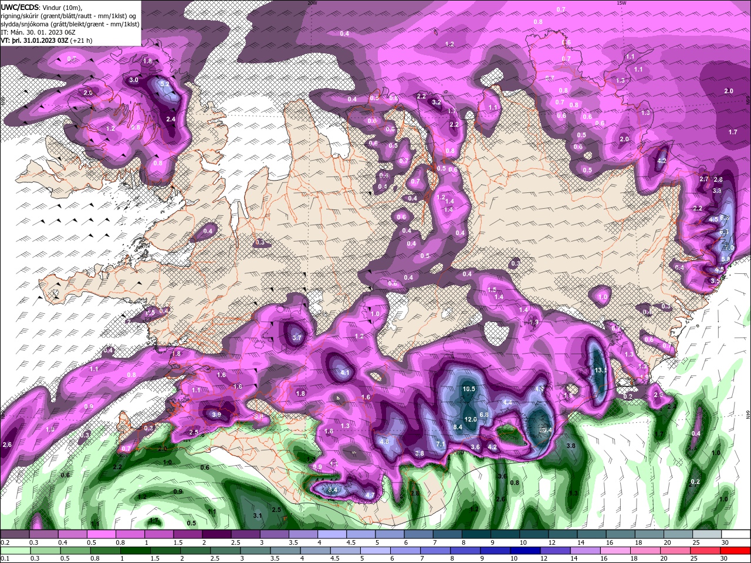Click the 12.0 snowfall maximum label
The image size is (751, 563).
point(471,419)
